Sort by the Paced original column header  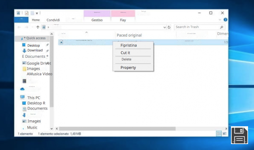click(129, 35)
